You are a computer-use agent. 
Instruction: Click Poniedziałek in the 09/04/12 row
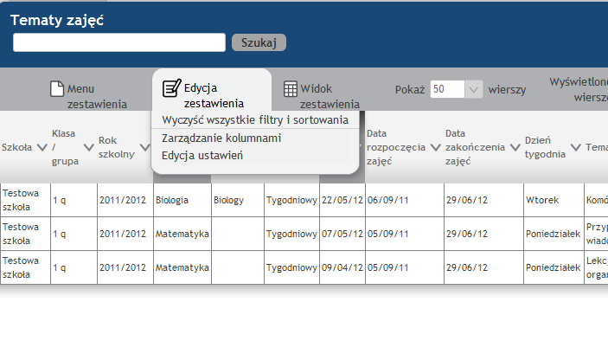point(554,267)
